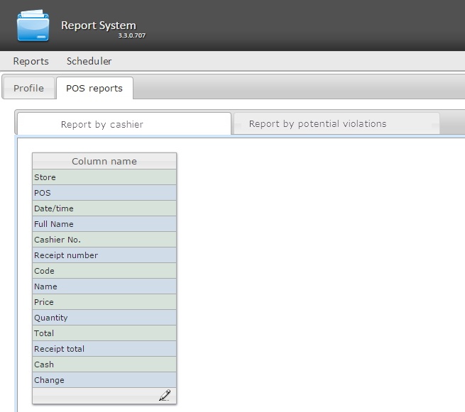Click the Price column row
Viewport: 465px width, 412px height.
click(x=104, y=302)
